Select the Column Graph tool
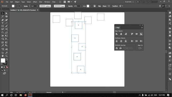This screenshot has height=97, width=172. (x=6, y=49)
